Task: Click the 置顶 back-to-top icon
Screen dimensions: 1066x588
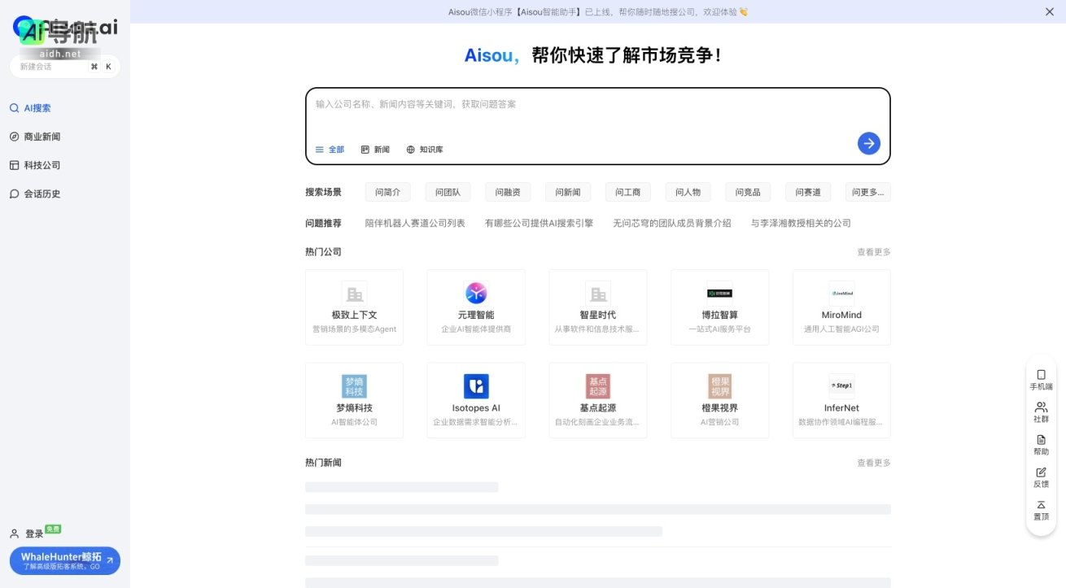Action: click(x=1041, y=511)
